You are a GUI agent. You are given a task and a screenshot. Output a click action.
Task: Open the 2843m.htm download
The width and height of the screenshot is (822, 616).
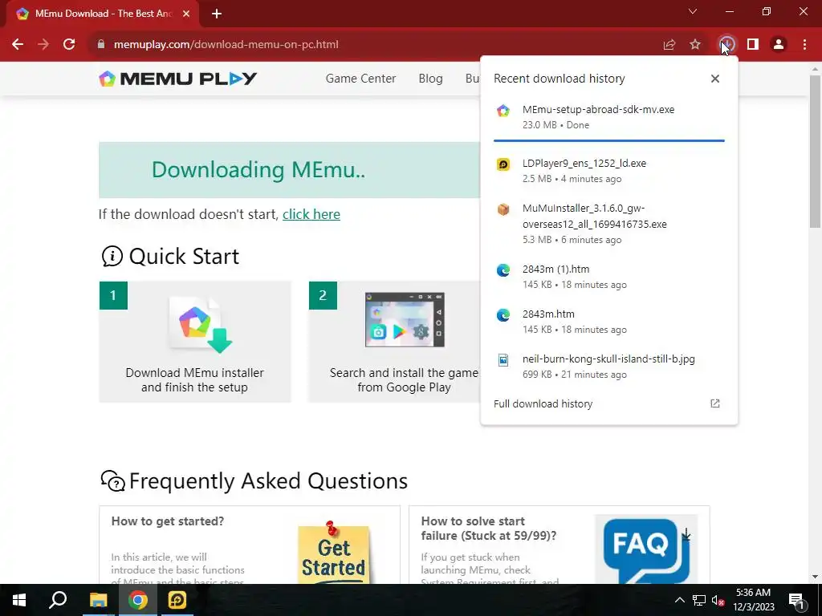click(608, 322)
